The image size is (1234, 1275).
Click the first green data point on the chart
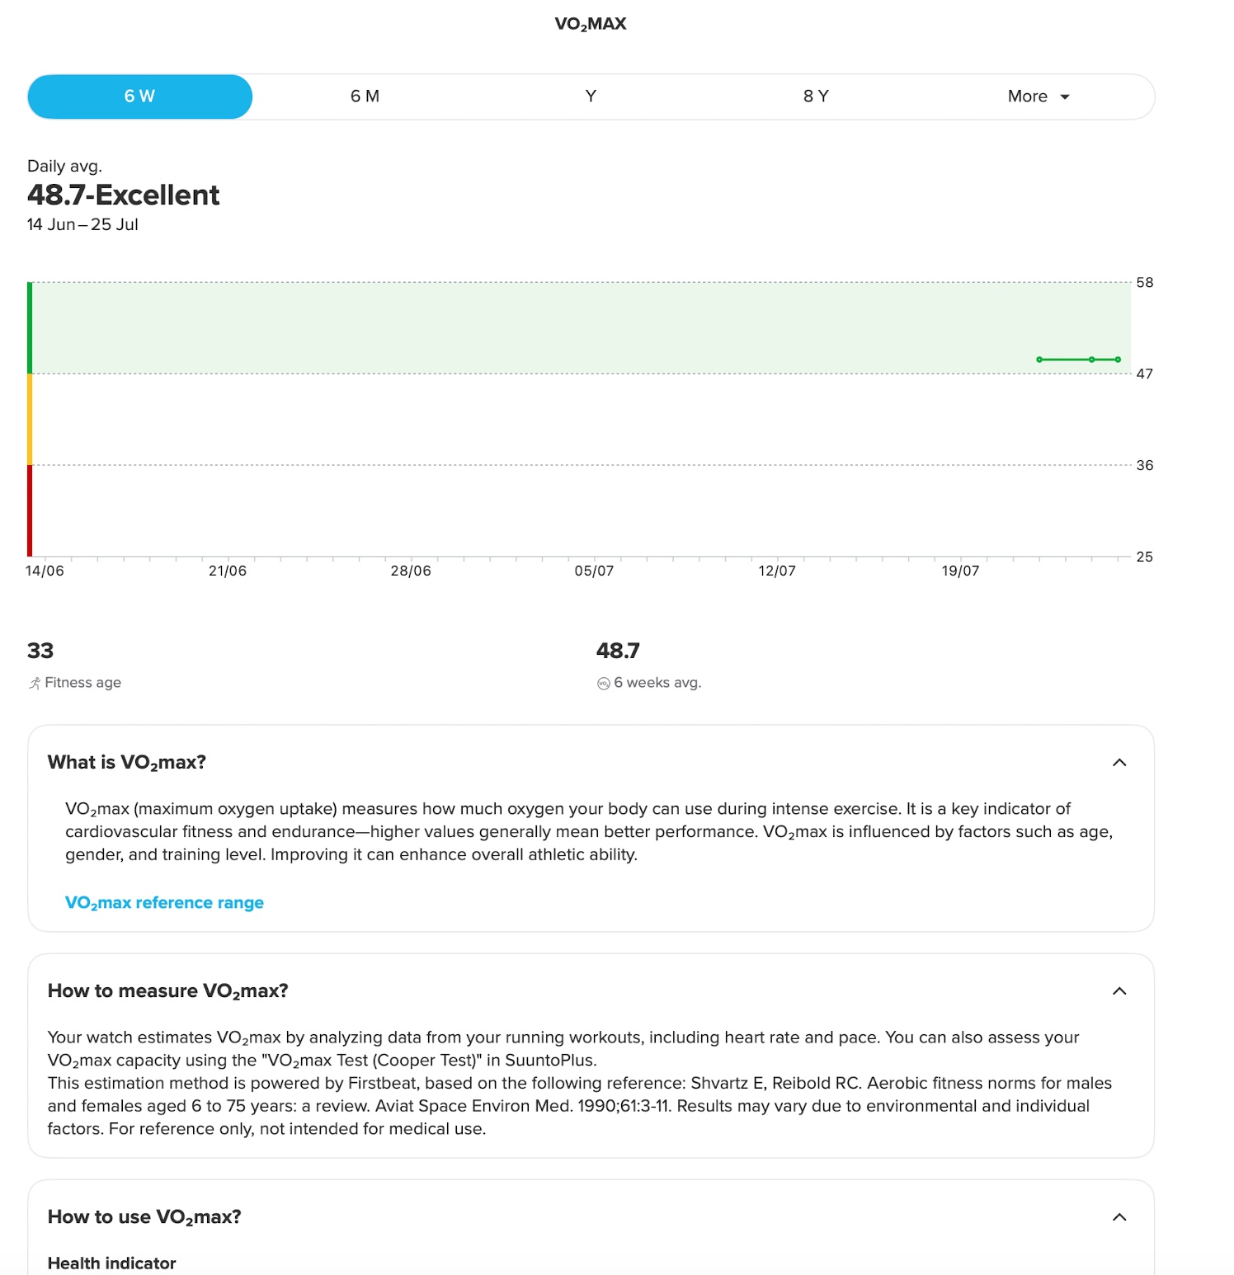click(1039, 360)
